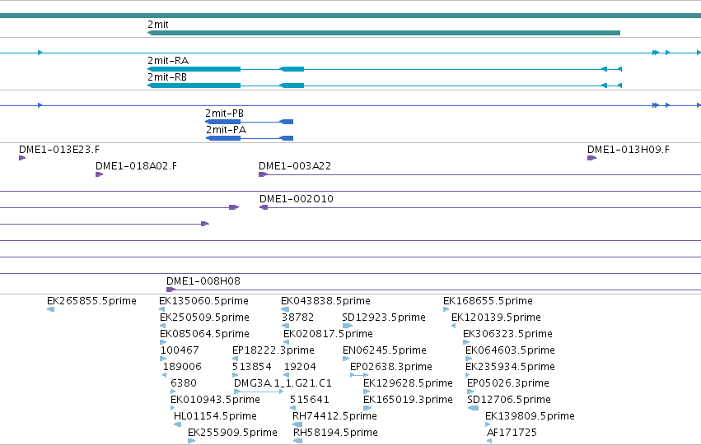Select EK129628.5prime EST label
This screenshot has width=701, height=445.
tap(409, 383)
